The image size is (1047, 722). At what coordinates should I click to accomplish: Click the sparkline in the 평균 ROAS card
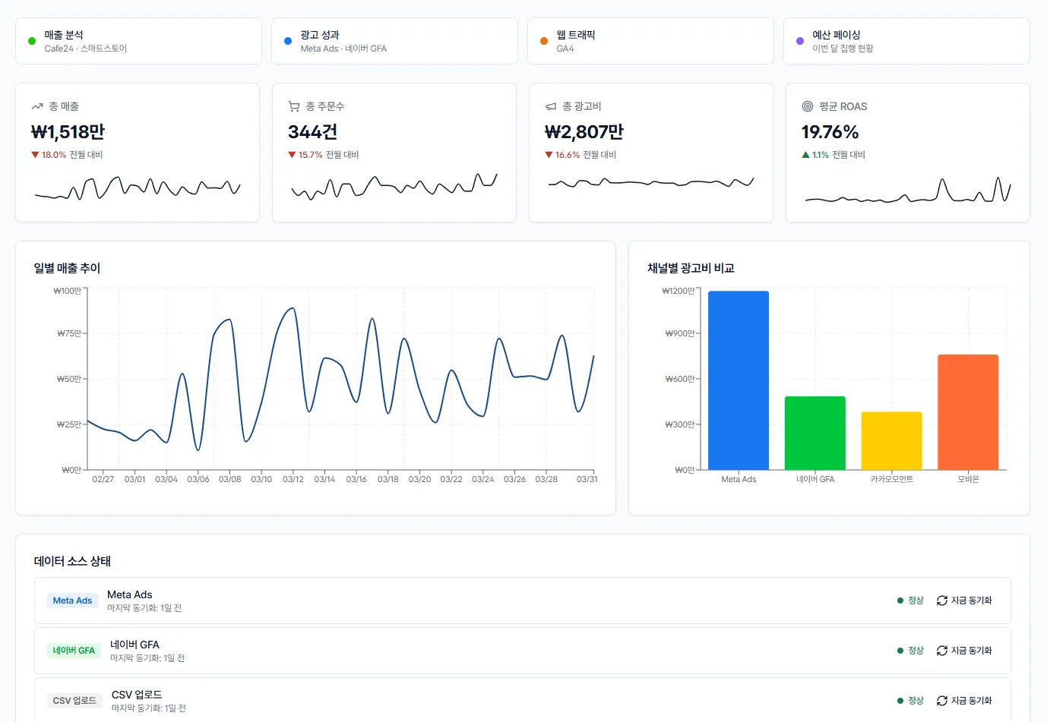tap(908, 190)
